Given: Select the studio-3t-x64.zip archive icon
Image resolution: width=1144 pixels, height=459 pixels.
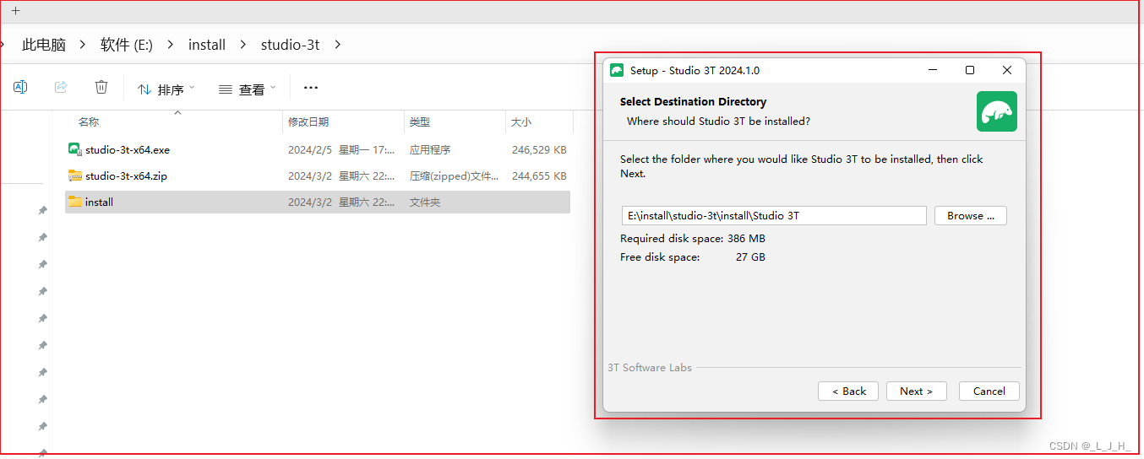Looking at the screenshot, I should pyautogui.click(x=75, y=176).
